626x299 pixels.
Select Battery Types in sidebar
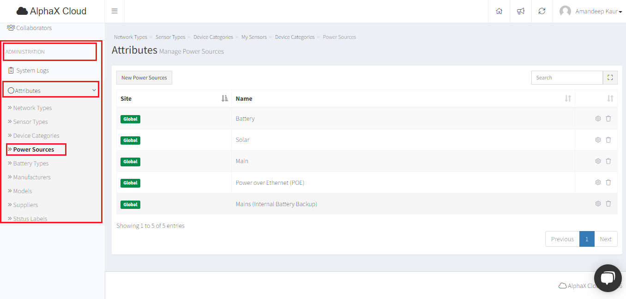pyautogui.click(x=31, y=163)
